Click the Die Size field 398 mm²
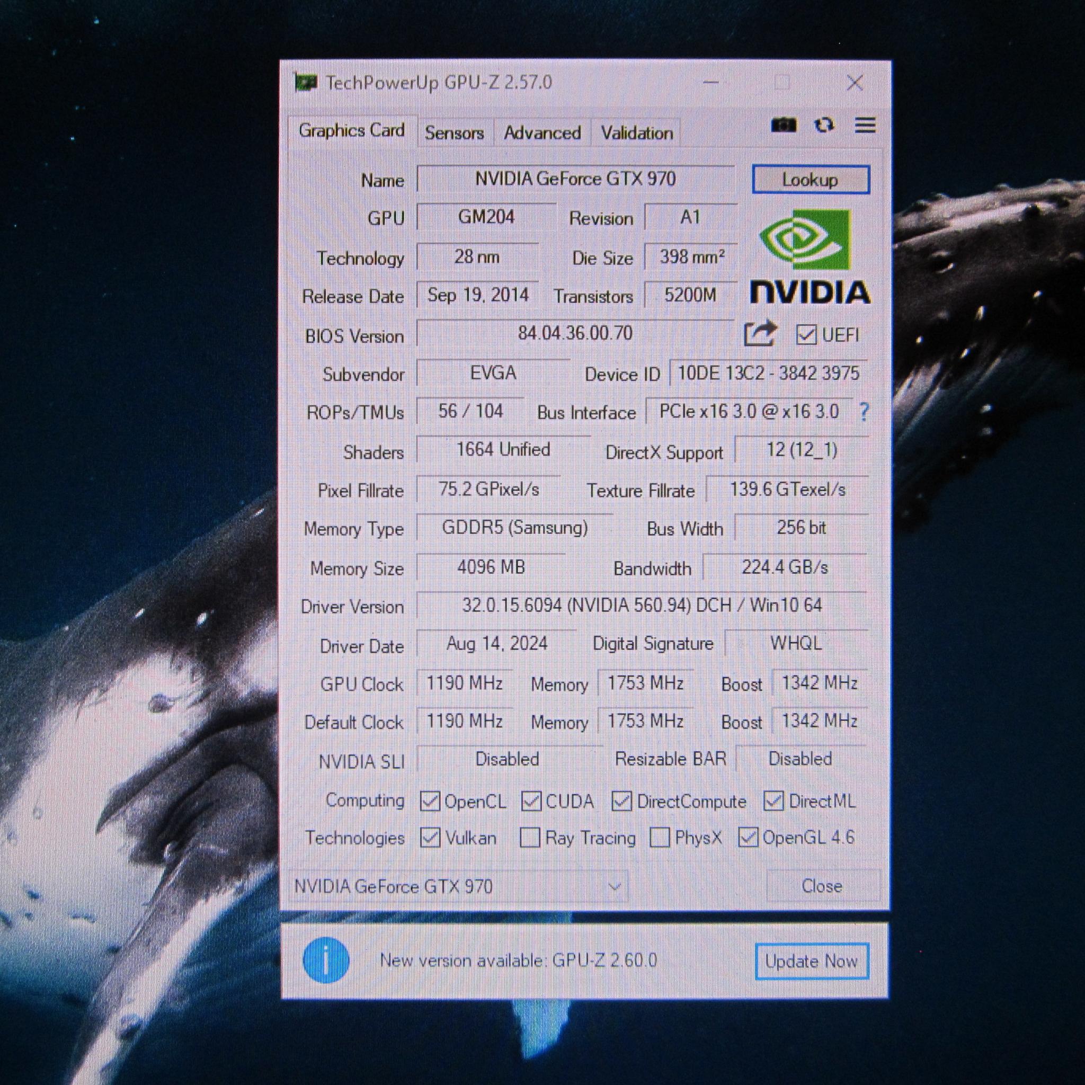 (x=691, y=256)
